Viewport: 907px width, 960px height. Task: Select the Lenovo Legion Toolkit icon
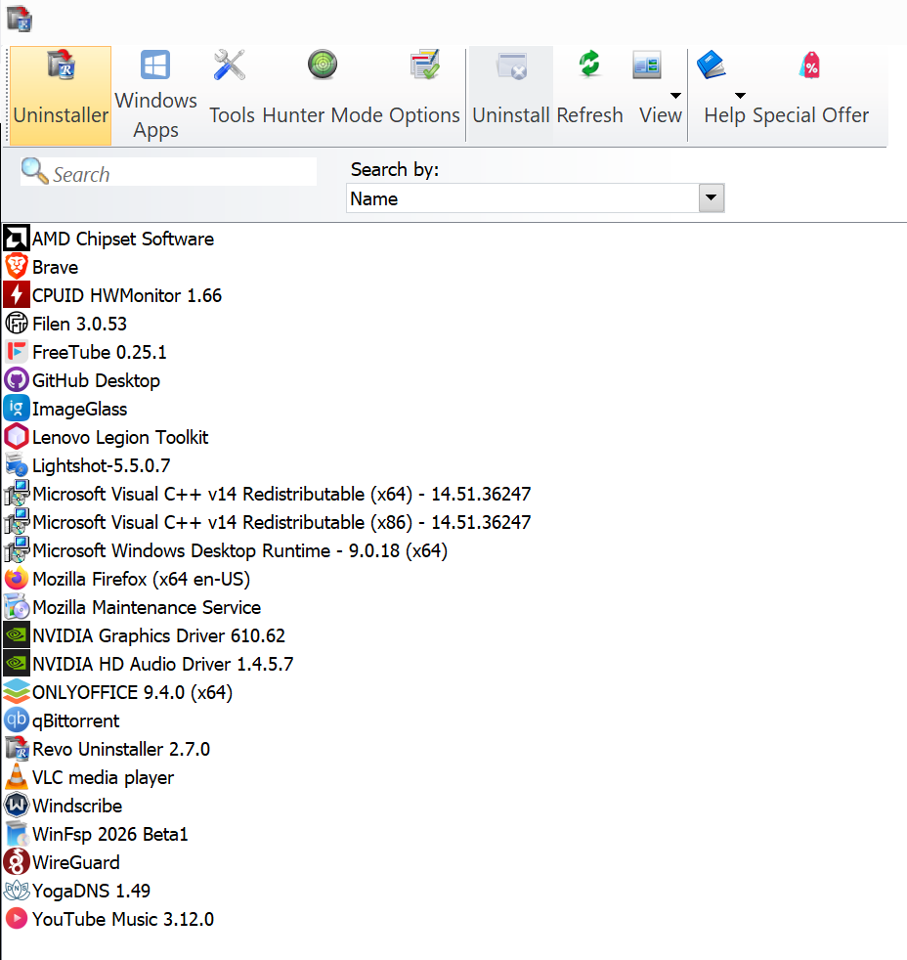17,437
